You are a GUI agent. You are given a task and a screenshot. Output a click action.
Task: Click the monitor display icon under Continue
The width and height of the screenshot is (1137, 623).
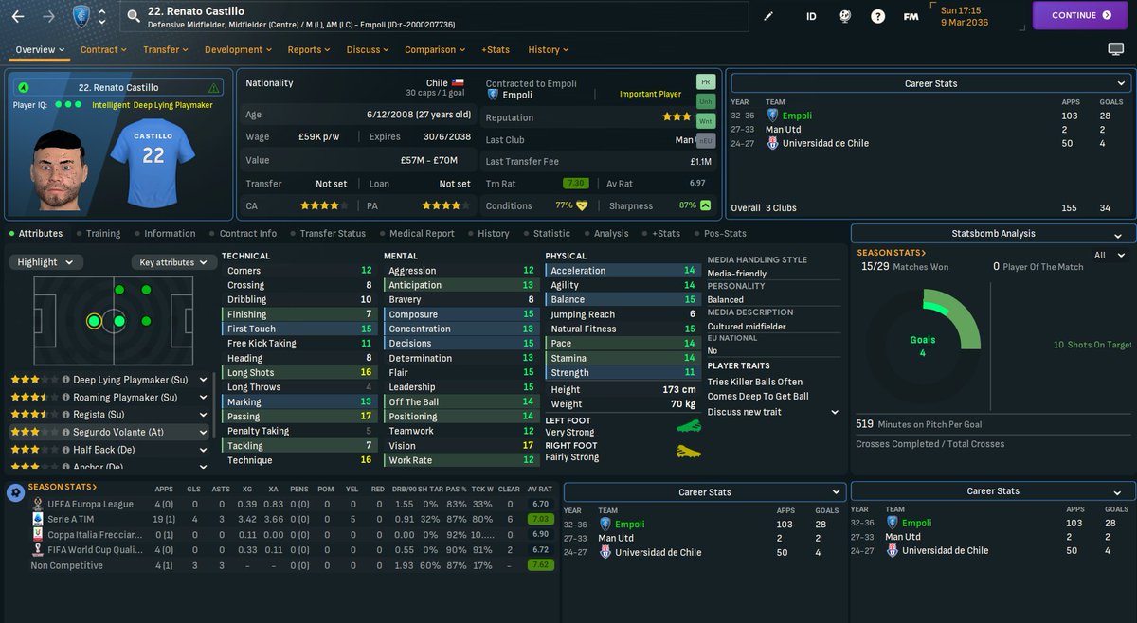[1116, 49]
